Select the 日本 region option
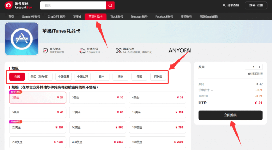The height and width of the screenshot is (155, 274). click(x=102, y=77)
